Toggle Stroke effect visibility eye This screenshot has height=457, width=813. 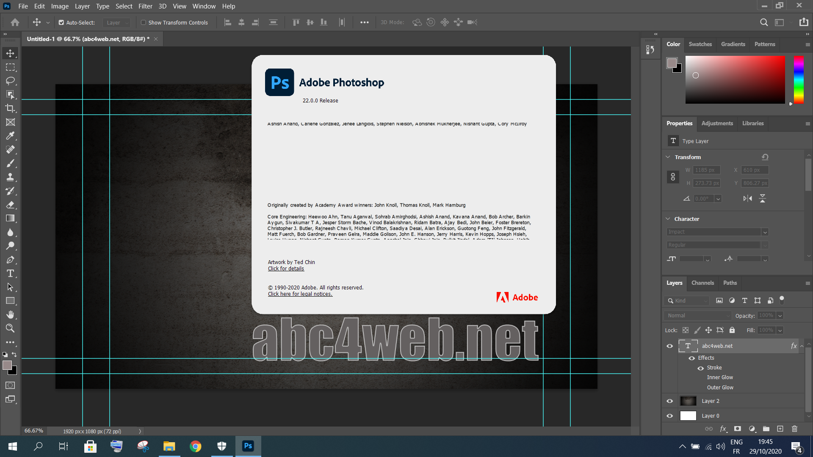point(701,368)
